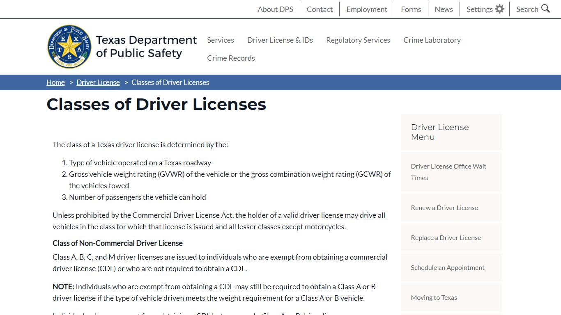Open the Crime Laboratory menu
This screenshot has width=561, height=315.
(432, 40)
